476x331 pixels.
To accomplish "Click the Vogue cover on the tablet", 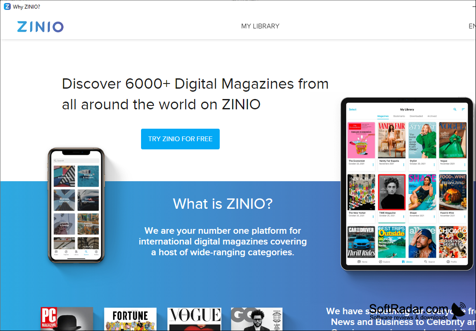I will click(453, 140).
